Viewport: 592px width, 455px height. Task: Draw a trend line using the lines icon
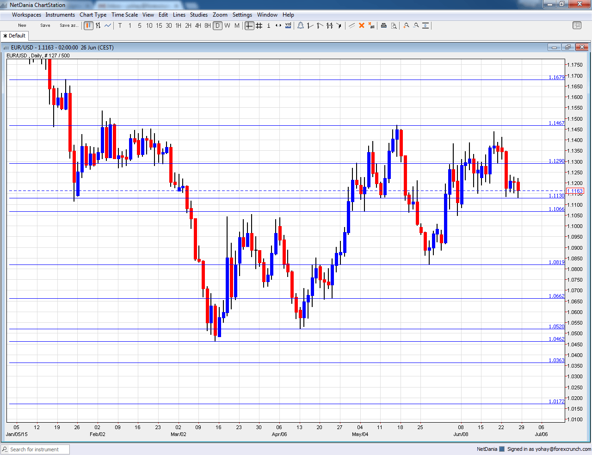click(351, 25)
